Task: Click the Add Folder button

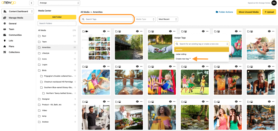Action: pos(57,17)
